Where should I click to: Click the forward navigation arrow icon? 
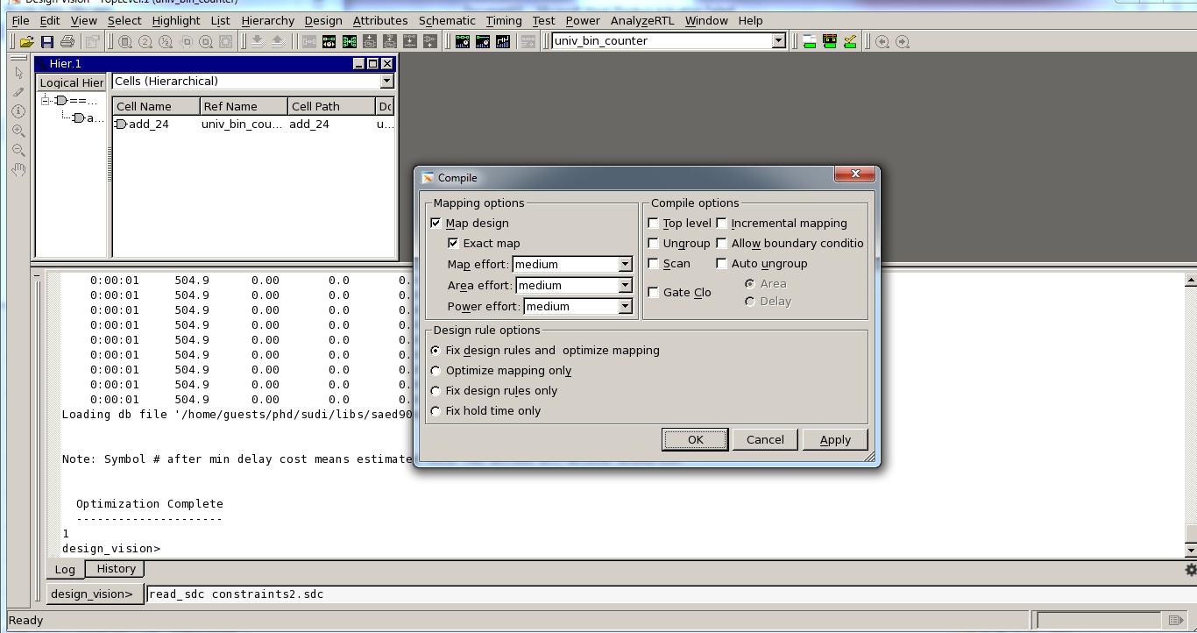[903, 41]
